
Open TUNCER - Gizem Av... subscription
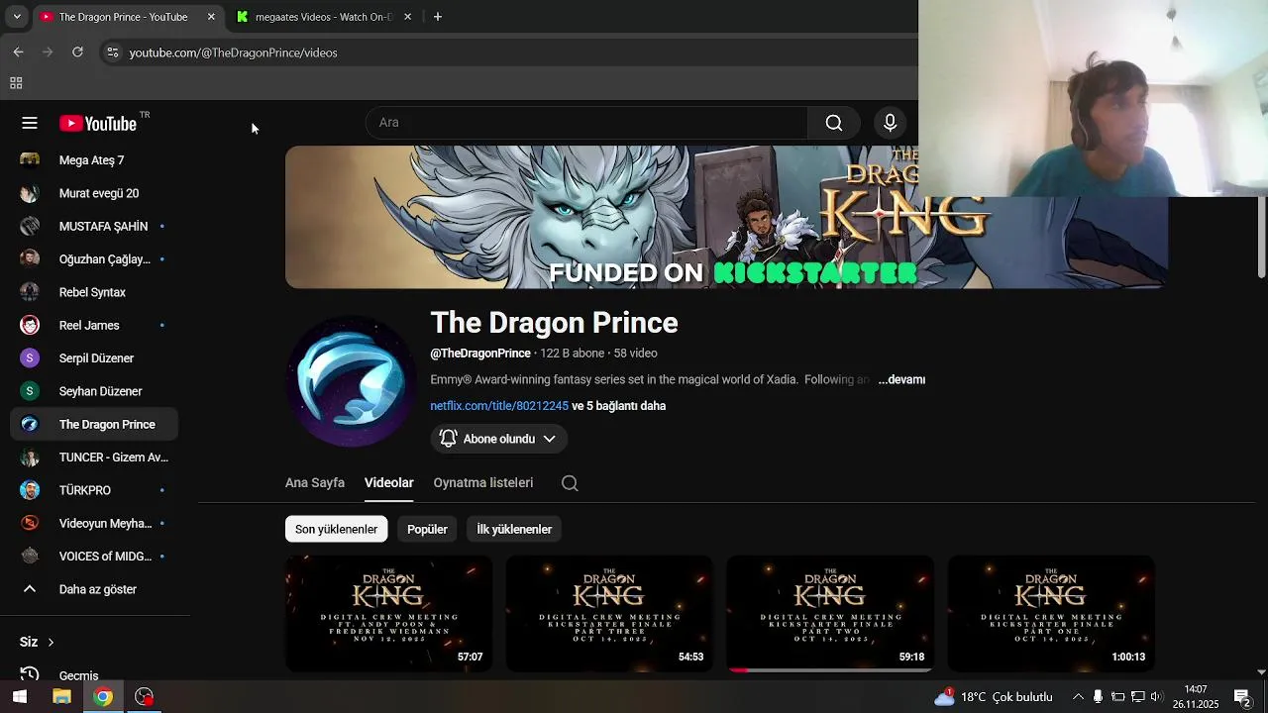click(x=94, y=458)
